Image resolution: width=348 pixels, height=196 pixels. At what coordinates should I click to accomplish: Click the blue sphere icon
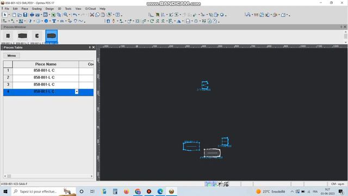point(222,15)
